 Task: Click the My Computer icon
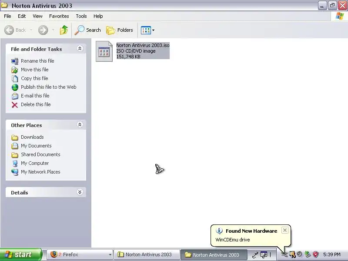pos(15,164)
